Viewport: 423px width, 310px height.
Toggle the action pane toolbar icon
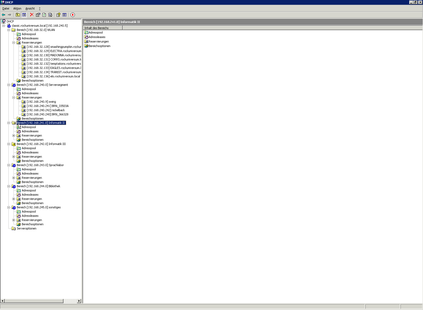pyautogui.click(x=65, y=15)
